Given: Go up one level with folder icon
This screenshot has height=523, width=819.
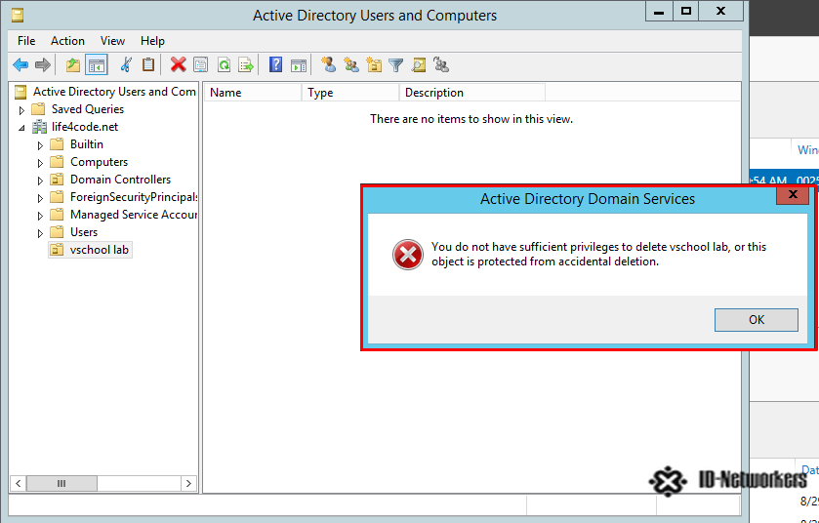Looking at the screenshot, I should point(73,65).
